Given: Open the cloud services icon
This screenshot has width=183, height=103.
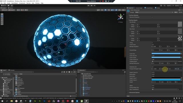Looking at the screenshot, I should click(8, 5).
